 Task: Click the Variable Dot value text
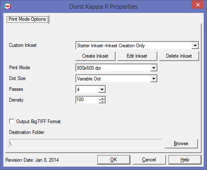[x=89, y=79]
